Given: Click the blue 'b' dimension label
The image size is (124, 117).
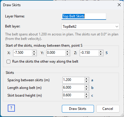Looking at the screenshot, I should coord(92,88).
